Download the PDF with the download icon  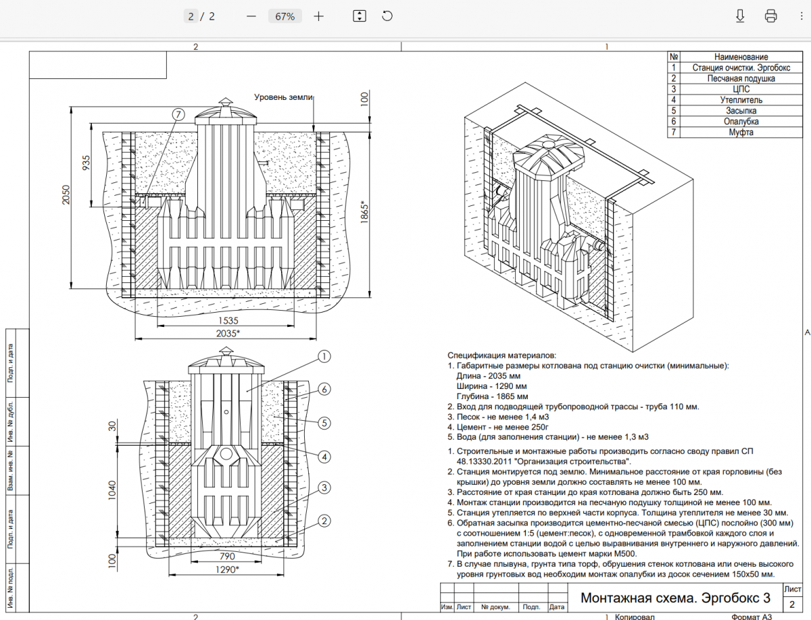point(740,16)
